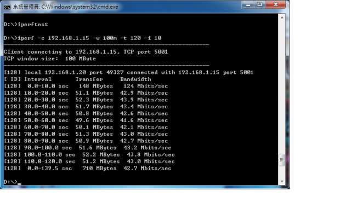Image resolution: width=351 pixels, height=197 pixels.
Task: Click the '43.9 Mbits/sec' bandwidth value
Action: tap(144, 100)
